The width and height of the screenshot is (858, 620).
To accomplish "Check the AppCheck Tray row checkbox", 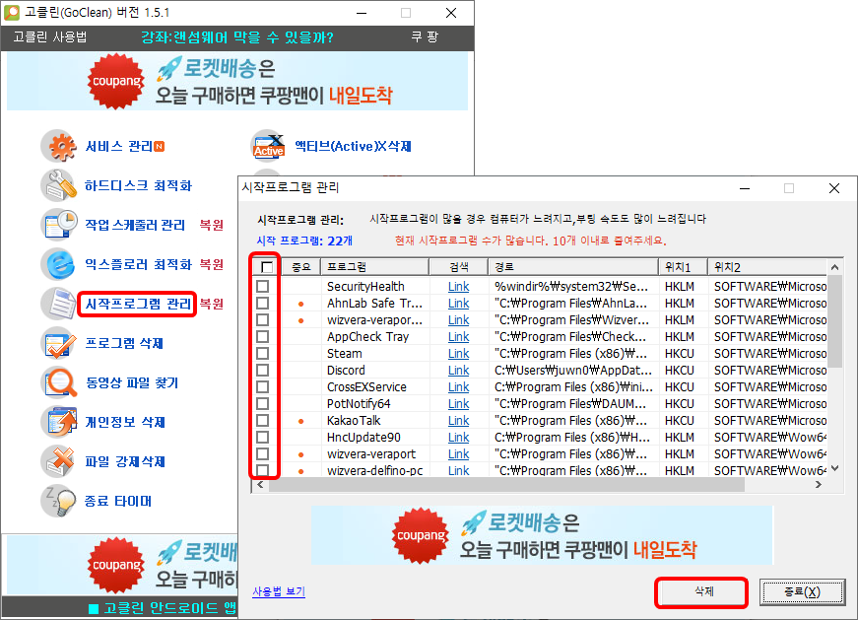I will pos(263,336).
